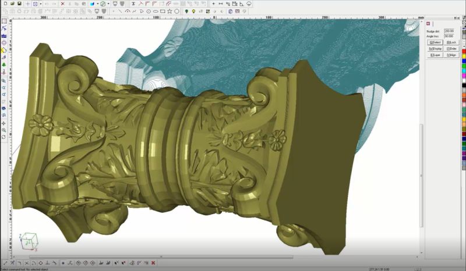Viewport: 466px width, 271px height.
Task: Select the star shape drawing tool
Action: (169, 11)
